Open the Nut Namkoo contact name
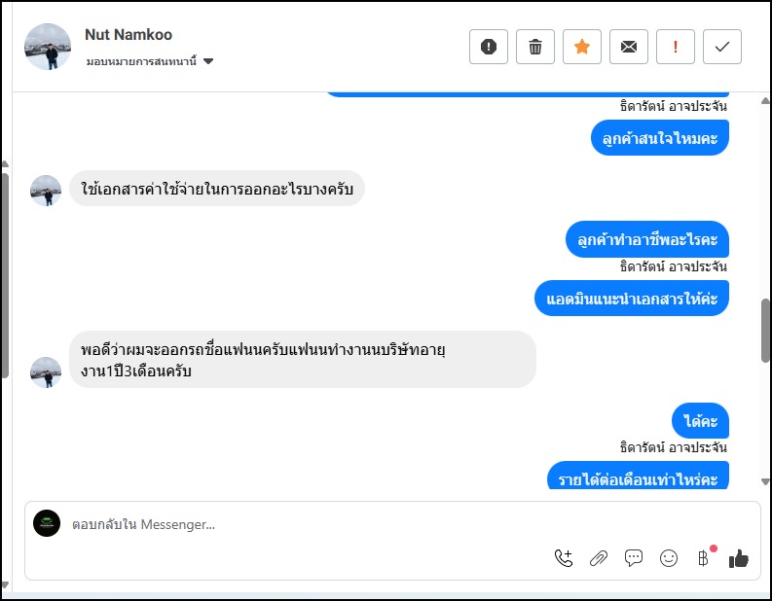This screenshot has width=772, height=601. 129,35
